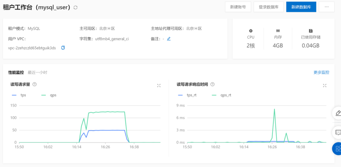The height and width of the screenshot is (167, 341).
Task: Open the 更多监控 link
Action: tap(321, 72)
